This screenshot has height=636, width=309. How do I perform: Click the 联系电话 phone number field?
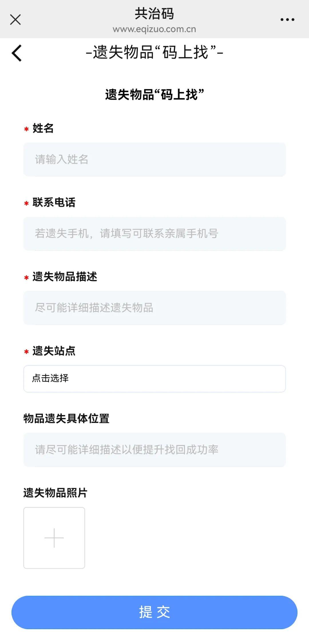click(x=154, y=233)
